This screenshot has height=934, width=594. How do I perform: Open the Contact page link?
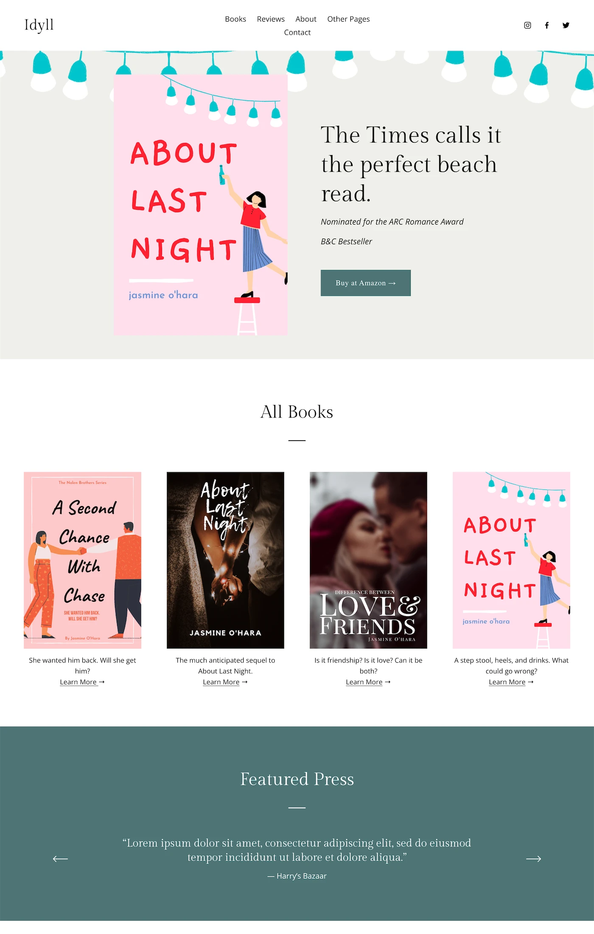click(x=297, y=32)
